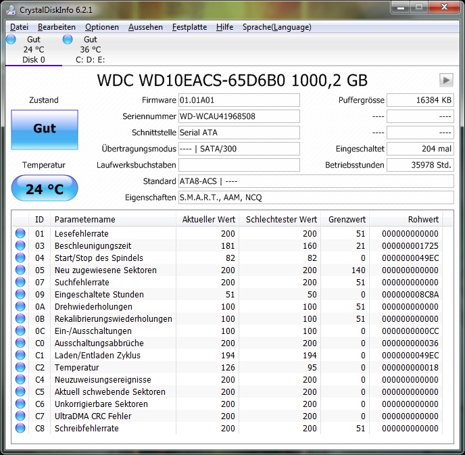Click status icon of Neu zugewiesene Sektoren row
This screenshot has width=465, height=455.
[20, 270]
